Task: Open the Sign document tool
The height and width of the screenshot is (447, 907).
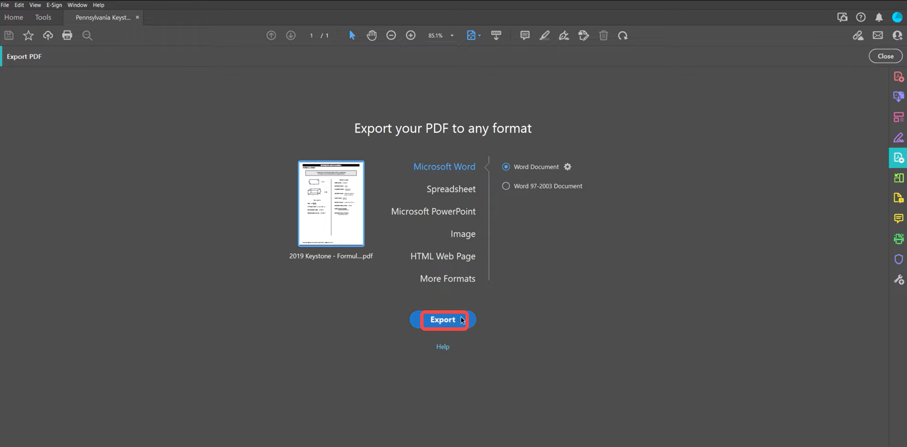Action: tap(564, 35)
